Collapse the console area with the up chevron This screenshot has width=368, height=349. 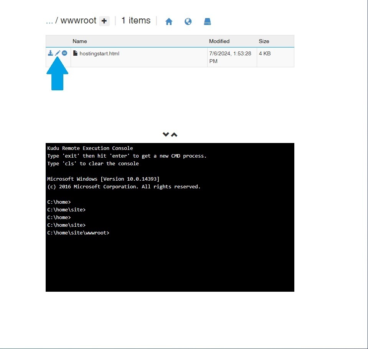click(x=174, y=135)
